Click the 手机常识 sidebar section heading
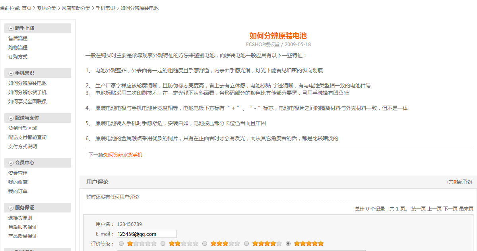This screenshot has height=251, width=477. pos(25,73)
